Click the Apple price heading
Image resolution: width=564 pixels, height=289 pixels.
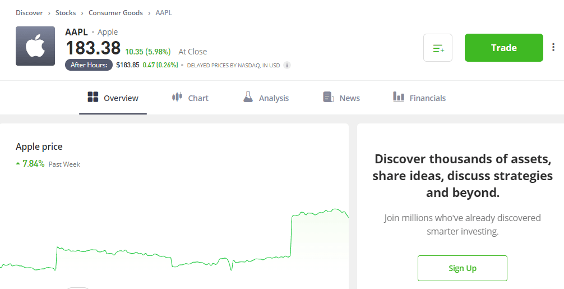coord(39,146)
